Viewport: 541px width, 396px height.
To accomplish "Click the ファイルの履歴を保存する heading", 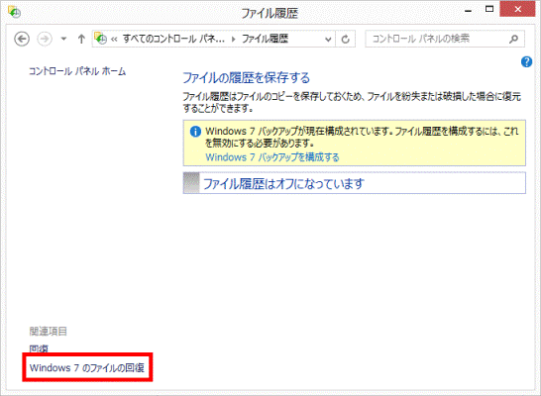I will pyautogui.click(x=246, y=77).
